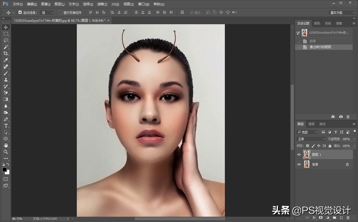Open the 基本功能 workspace dropdown
The image size is (358, 222).
pyautogui.click(x=342, y=12)
